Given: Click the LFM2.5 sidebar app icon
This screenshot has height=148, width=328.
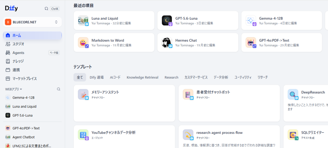Looking at the screenshot, I should 8,146.
